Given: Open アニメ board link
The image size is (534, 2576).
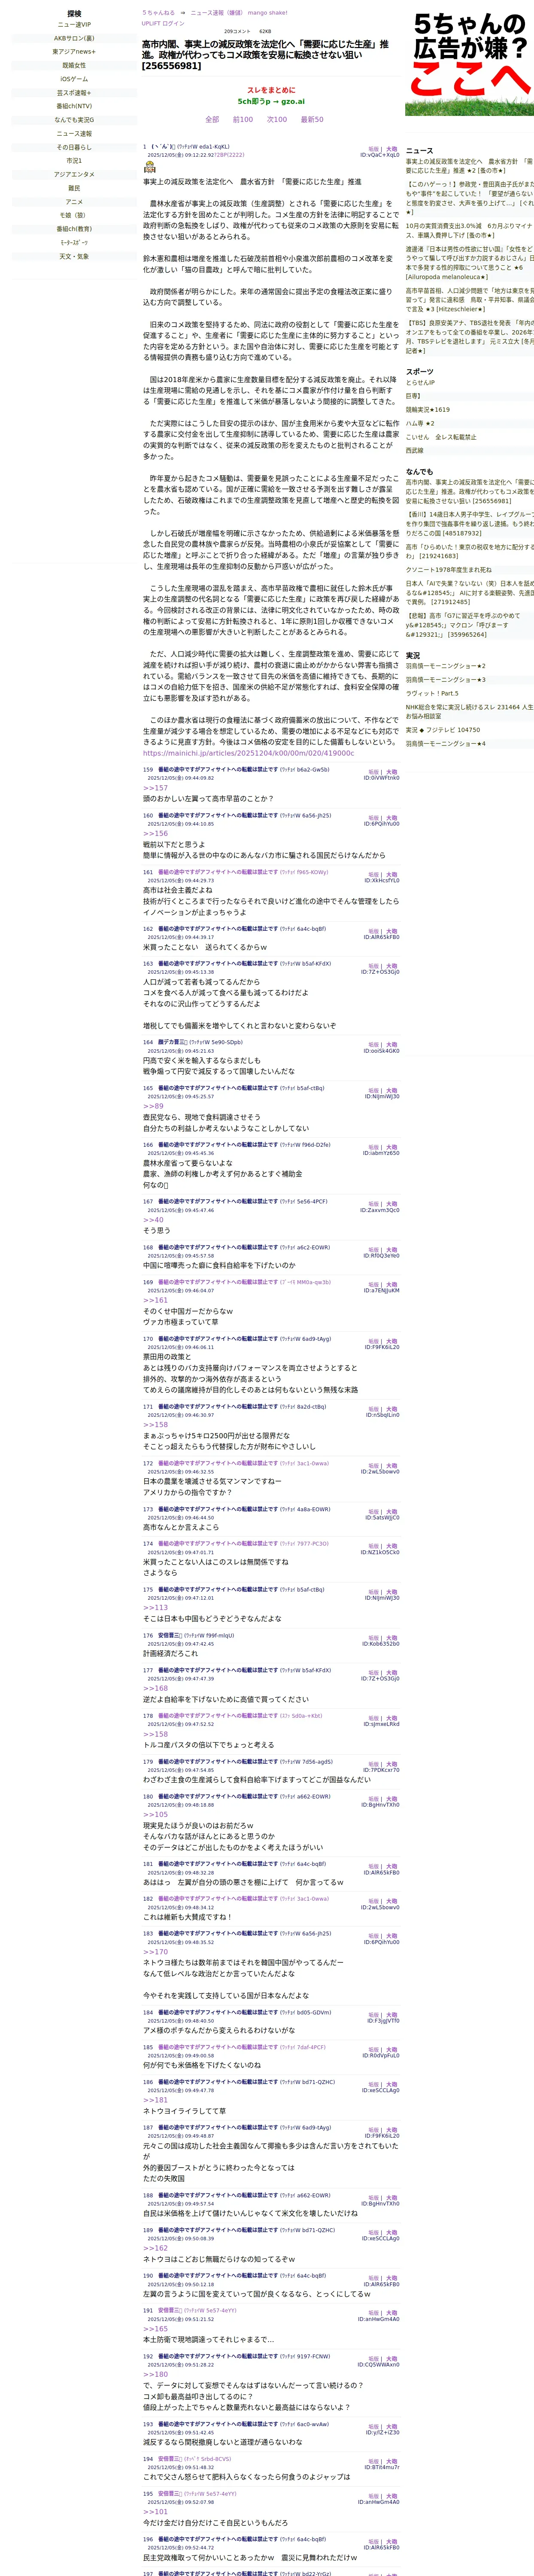Looking at the screenshot, I should (74, 201).
